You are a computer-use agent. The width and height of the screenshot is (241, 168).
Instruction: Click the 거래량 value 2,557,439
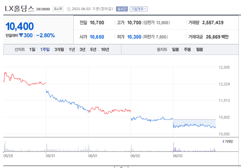click(x=213, y=23)
